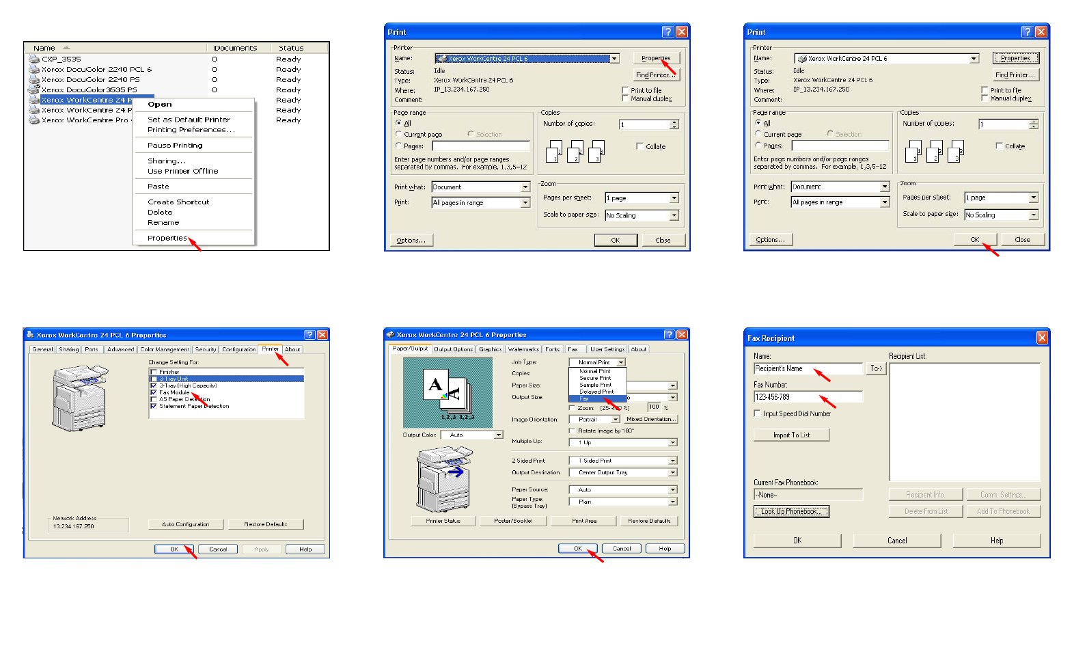Open the Watermarks tab
This screenshot has width=1074, height=652.
coord(524,349)
